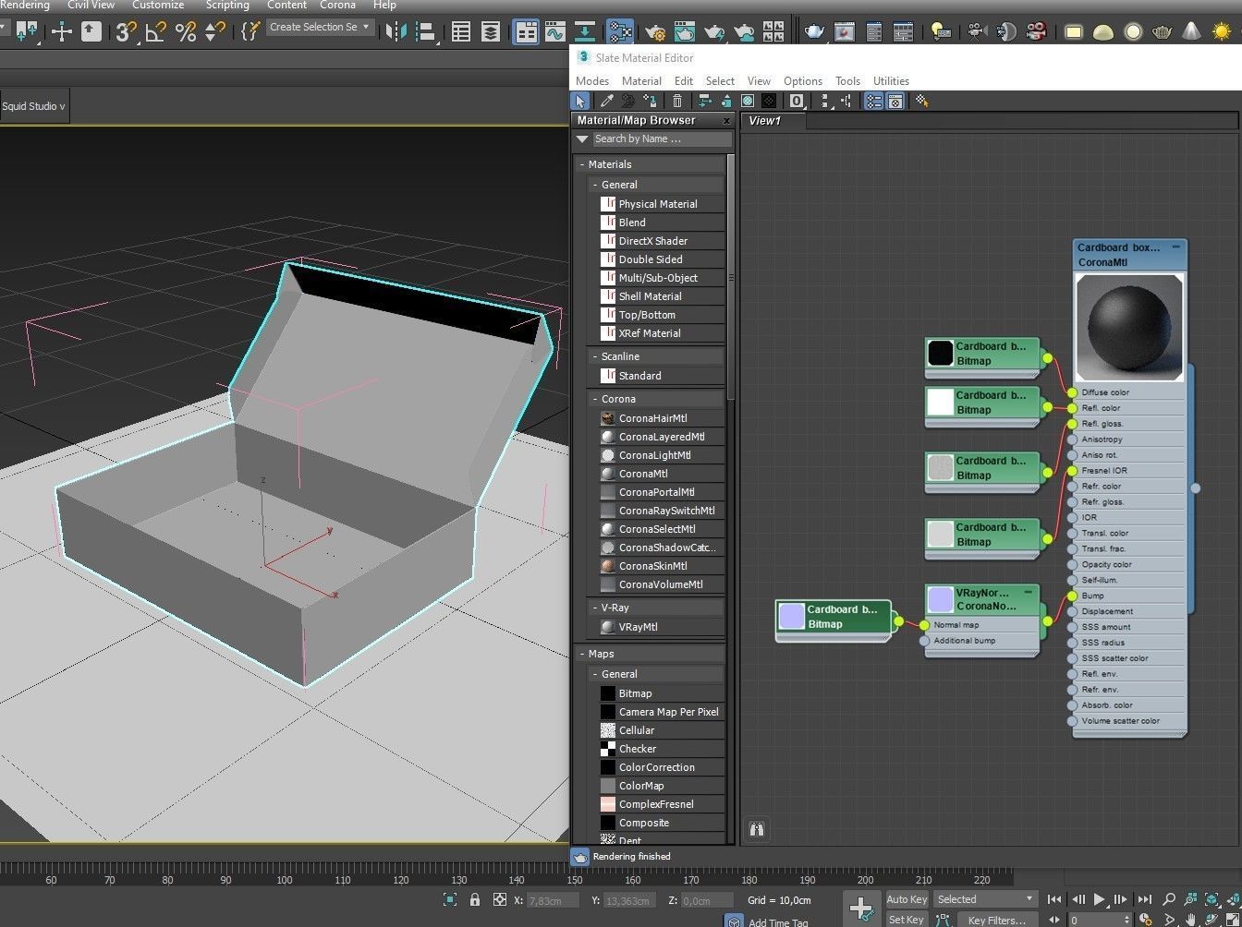Toggle 3D Snaps icon

pyautogui.click(x=127, y=32)
